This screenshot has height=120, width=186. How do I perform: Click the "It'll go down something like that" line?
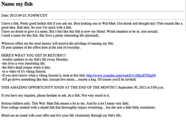(x=69, y=79)
